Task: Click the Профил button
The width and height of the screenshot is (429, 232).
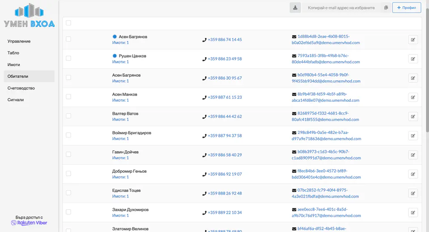Action: [406, 8]
